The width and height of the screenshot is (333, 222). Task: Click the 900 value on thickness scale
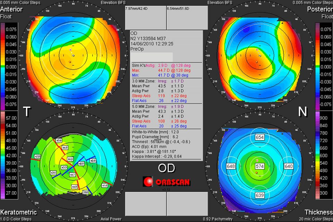point(323,118)
